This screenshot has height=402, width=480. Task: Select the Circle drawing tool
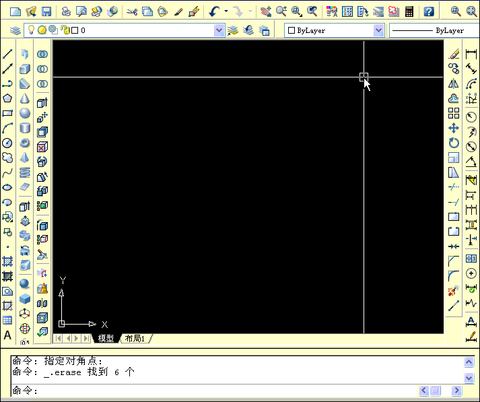[x=7, y=143]
